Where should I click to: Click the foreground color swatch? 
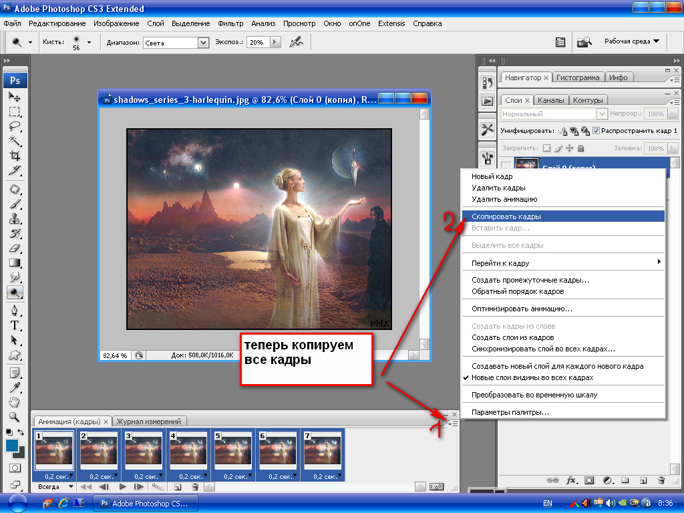[11, 446]
